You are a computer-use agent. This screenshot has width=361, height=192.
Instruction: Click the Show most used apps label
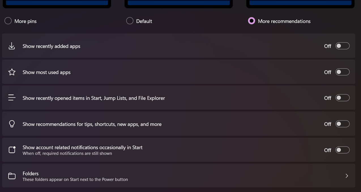pos(46,72)
